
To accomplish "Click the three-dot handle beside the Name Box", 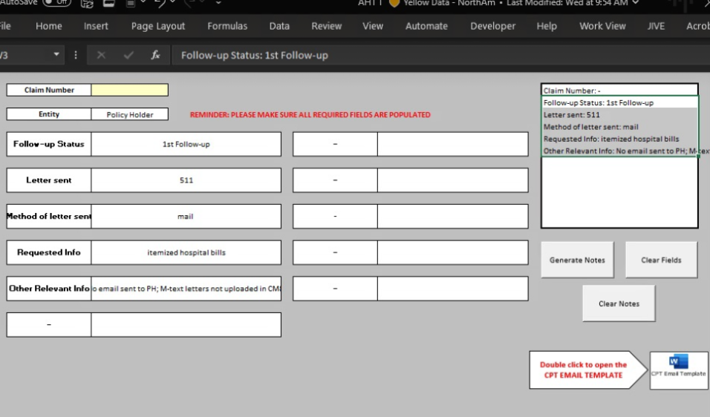I will coord(76,55).
